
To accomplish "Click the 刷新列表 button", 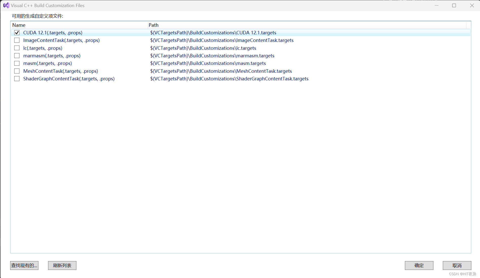I will [62, 265].
